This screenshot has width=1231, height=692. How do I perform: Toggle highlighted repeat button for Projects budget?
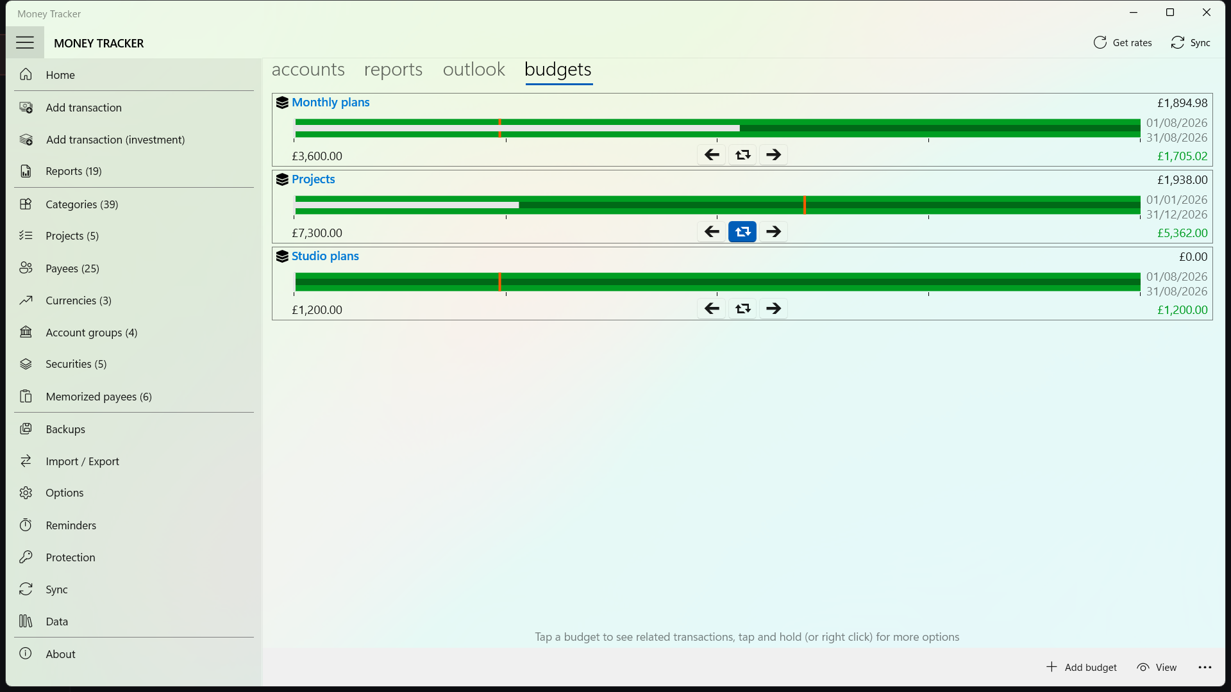[742, 232]
